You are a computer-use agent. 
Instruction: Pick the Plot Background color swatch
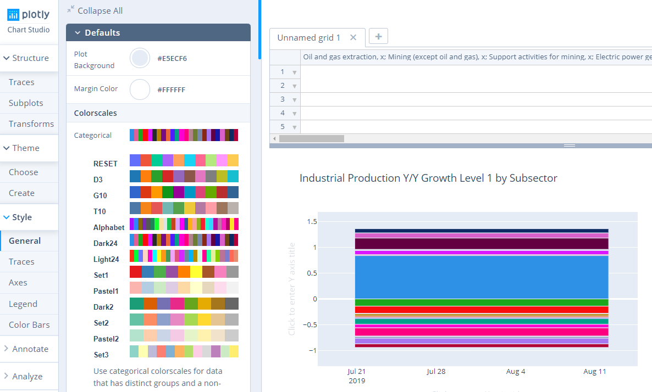click(140, 59)
